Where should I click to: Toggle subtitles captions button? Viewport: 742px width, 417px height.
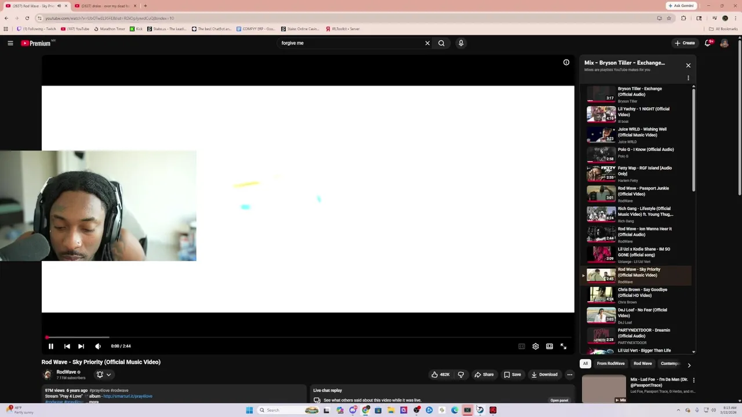[522, 346]
